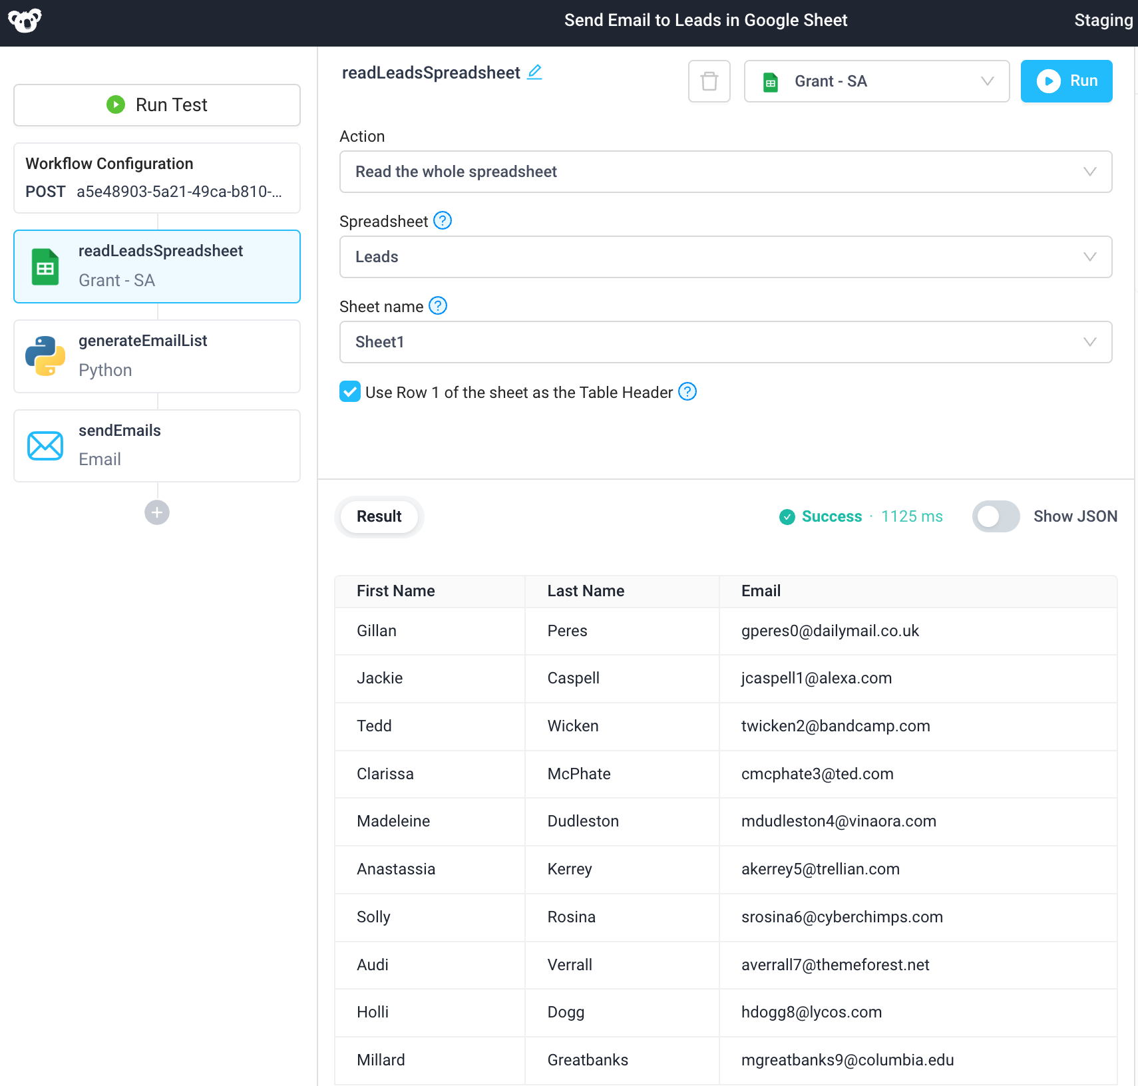Open the Google Sheets step readLeadsSpreadsheet
This screenshot has width=1138, height=1086.
coord(156,266)
